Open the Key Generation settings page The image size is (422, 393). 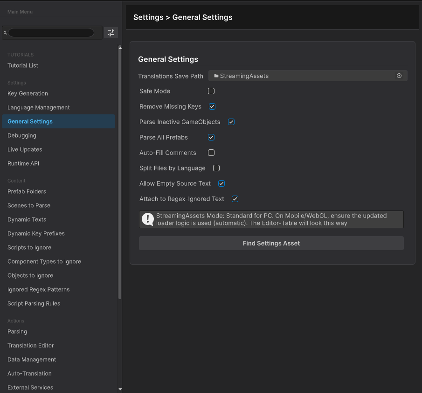tap(28, 93)
